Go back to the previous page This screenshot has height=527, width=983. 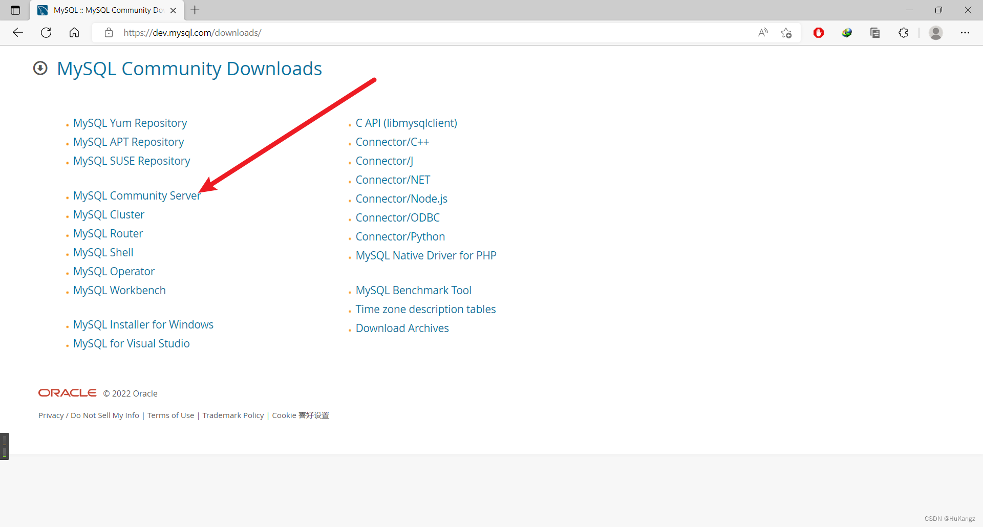pos(18,33)
